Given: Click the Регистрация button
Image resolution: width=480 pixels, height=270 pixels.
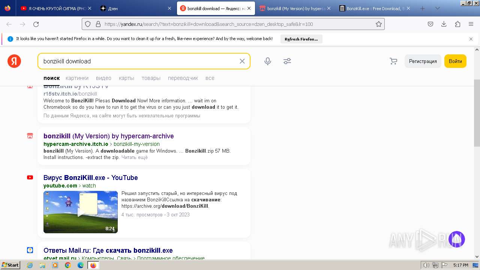Looking at the screenshot, I should point(423,61).
